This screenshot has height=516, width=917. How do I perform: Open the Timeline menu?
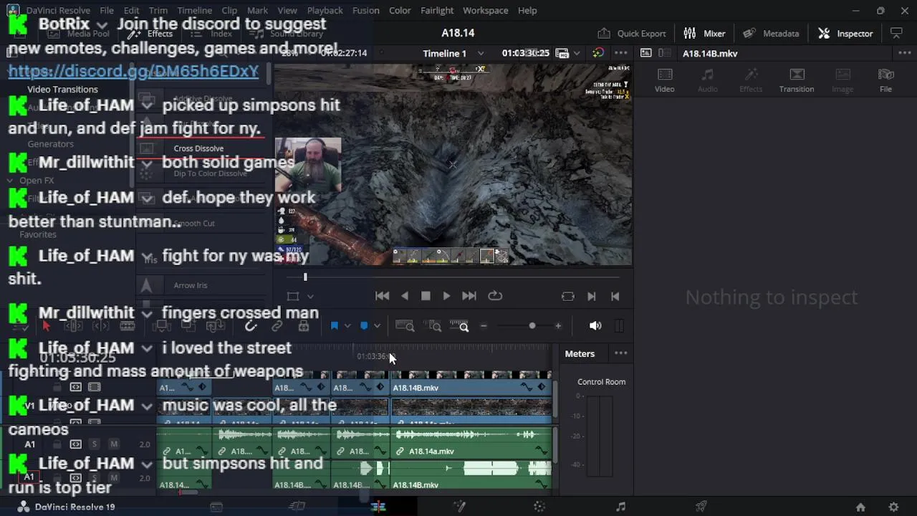tap(194, 10)
